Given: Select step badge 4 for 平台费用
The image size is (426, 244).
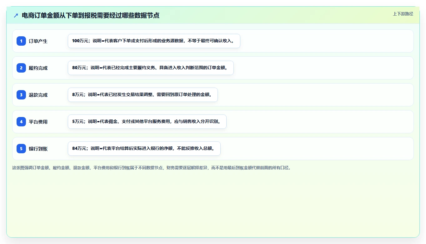Looking at the screenshot, I should (x=21, y=122).
